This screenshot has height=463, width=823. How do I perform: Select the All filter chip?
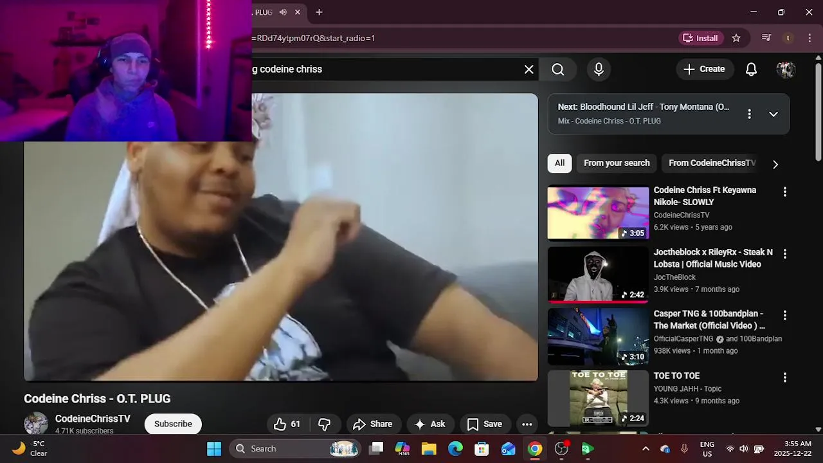point(559,163)
